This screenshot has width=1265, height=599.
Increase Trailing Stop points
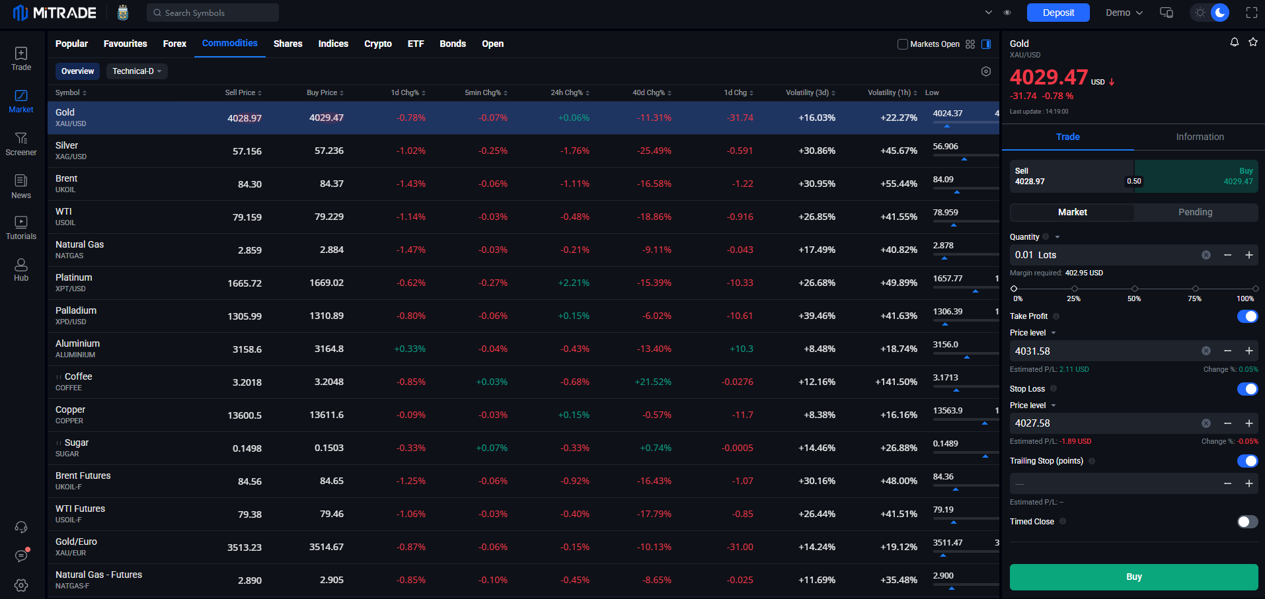[x=1249, y=483]
